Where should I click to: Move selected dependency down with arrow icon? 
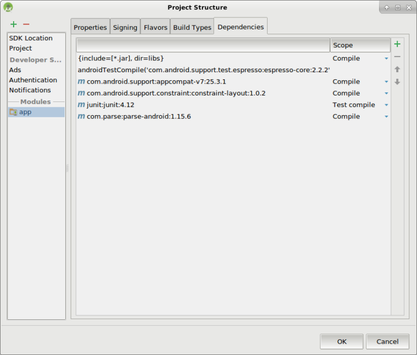pos(397,82)
